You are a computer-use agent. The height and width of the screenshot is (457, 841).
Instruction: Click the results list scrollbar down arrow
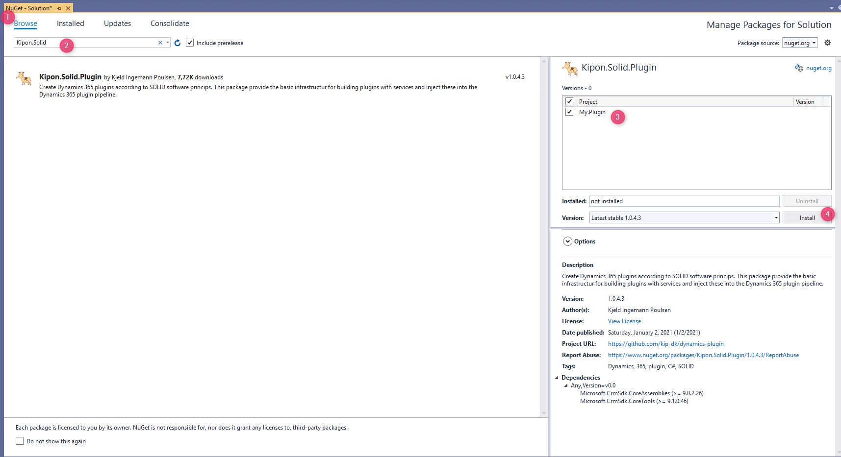pyautogui.click(x=543, y=413)
